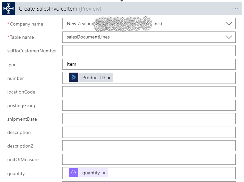Click the Table name label

pos(22,37)
